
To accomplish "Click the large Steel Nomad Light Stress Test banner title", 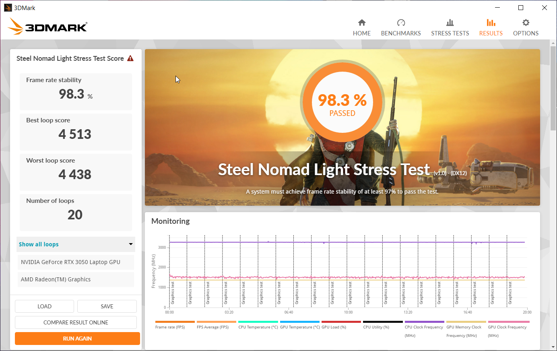I will click(324, 169).
